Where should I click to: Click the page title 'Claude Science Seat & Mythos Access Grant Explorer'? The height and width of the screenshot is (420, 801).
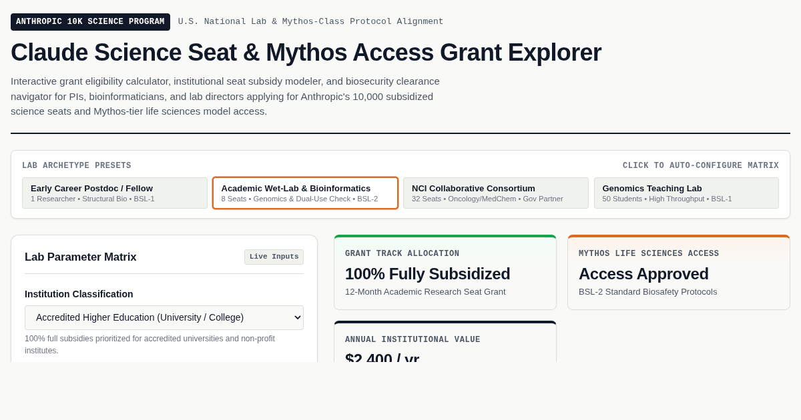pos(306,53)
